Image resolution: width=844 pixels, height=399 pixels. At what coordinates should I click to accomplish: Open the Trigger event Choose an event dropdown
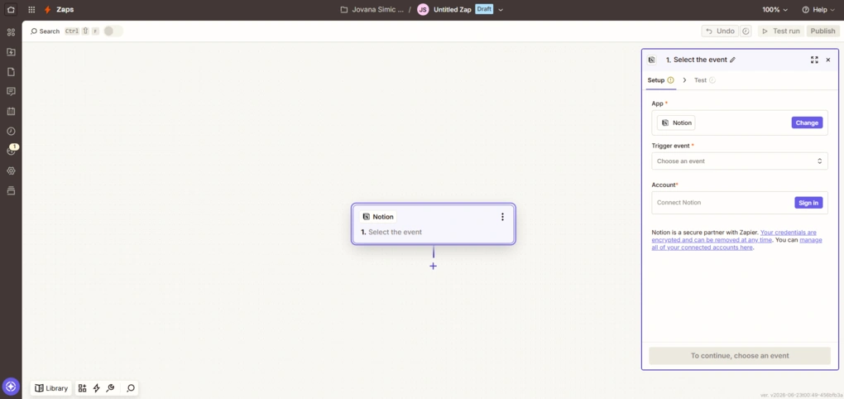(x=740, y=161)
